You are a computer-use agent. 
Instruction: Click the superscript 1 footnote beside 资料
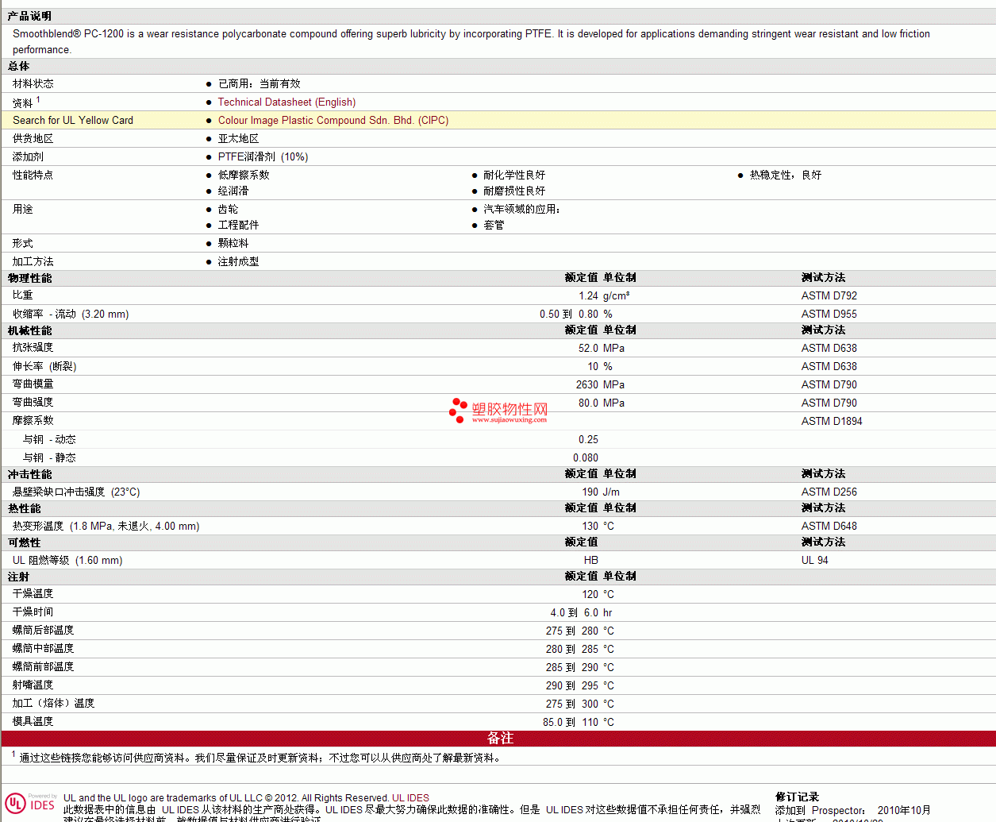38,99
